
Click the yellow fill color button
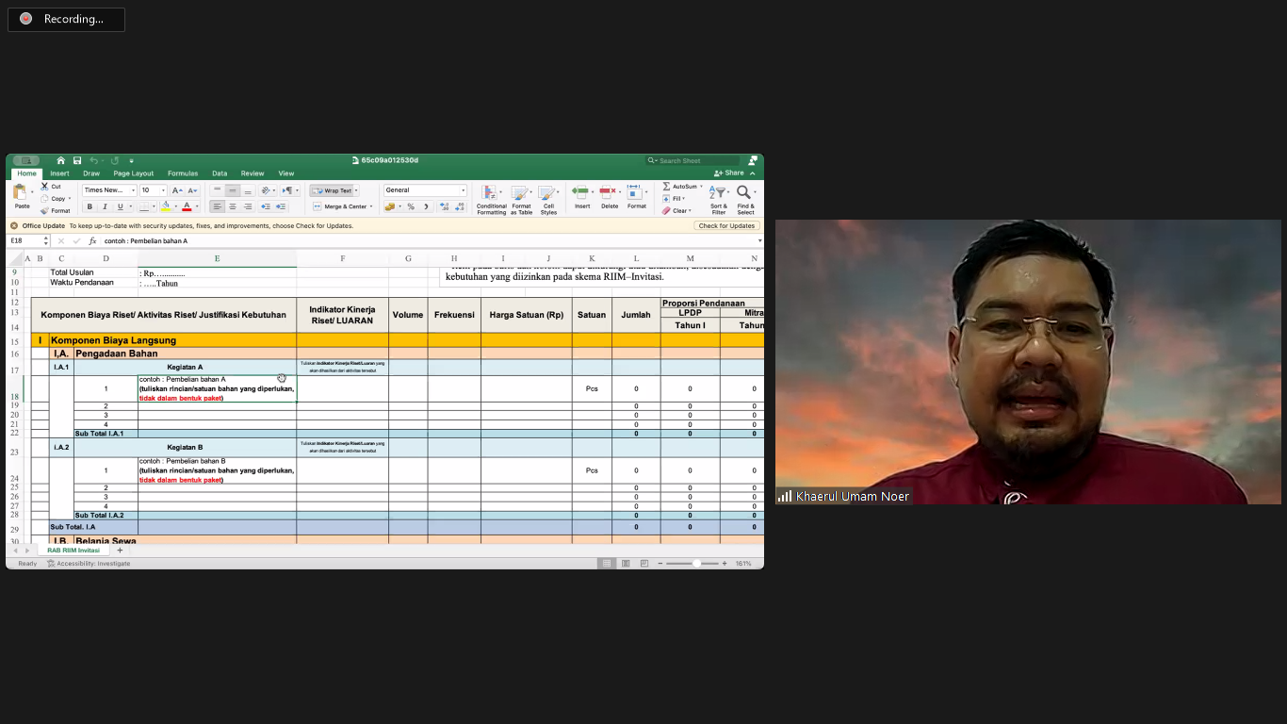165,206
